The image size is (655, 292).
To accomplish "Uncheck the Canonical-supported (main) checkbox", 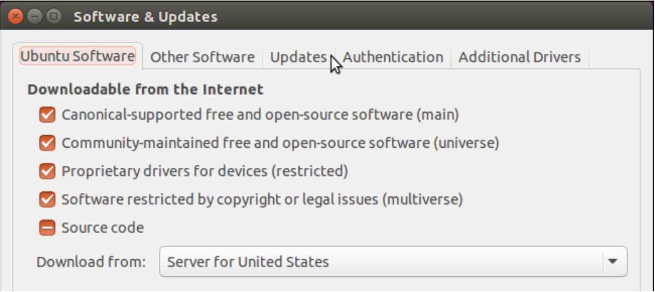I will coord(47,115).
